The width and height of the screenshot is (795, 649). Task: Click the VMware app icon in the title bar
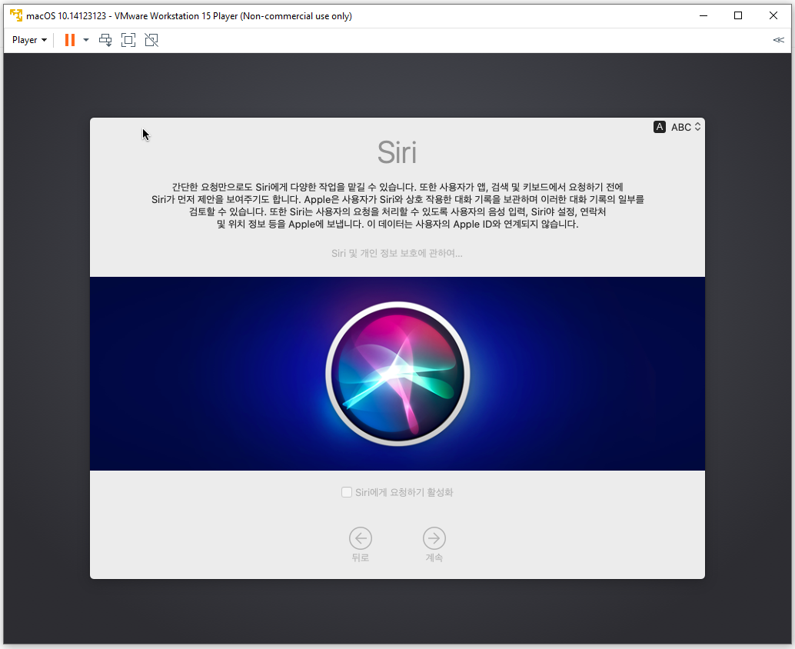click(16, 15)
